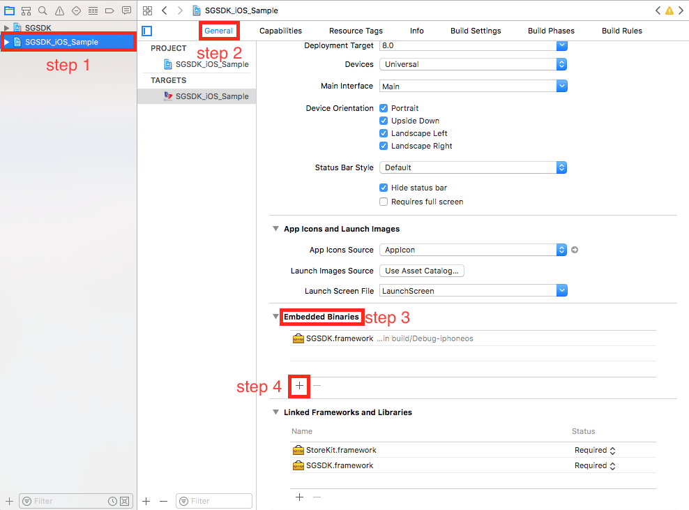The image size is (689, 510).
Task: Toggle the Upside Down orientation checkbox
Action: (384, 121)
